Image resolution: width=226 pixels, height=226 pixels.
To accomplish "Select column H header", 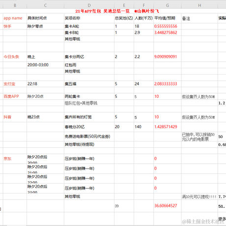I will pos(199,5).
